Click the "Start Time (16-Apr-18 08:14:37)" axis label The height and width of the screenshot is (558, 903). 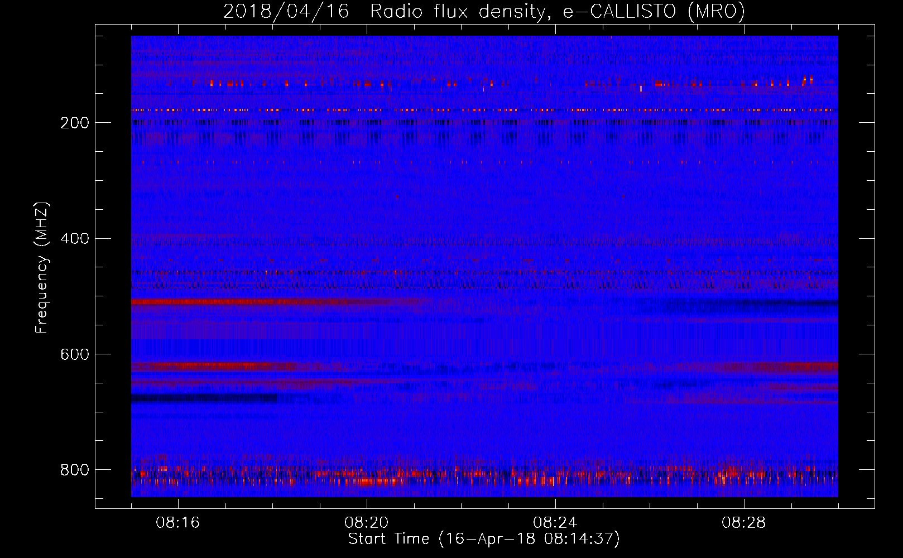[484, 539]
